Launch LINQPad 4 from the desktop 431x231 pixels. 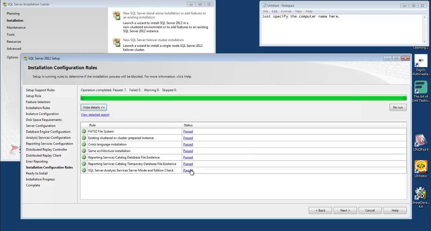pos(421,143)
